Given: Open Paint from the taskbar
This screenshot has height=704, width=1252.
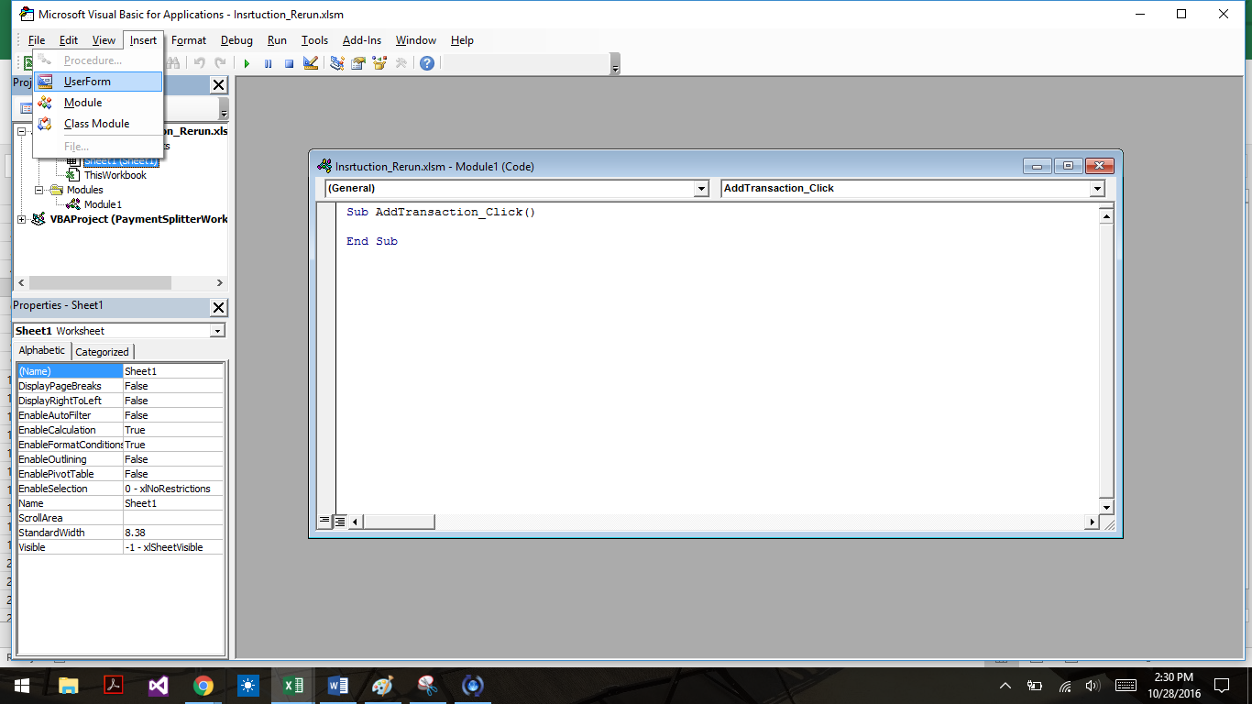Looking at the screenshot, I should pyautogui.click(x=382, y=685).
